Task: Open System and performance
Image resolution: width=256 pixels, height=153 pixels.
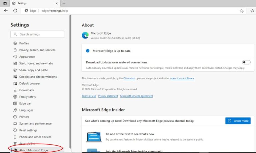Action: click(35, 123)
